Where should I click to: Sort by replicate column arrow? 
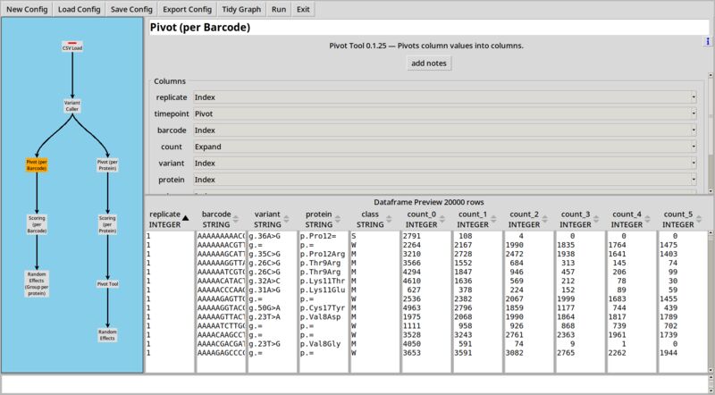pyautogui.click(x=185, y=218)
